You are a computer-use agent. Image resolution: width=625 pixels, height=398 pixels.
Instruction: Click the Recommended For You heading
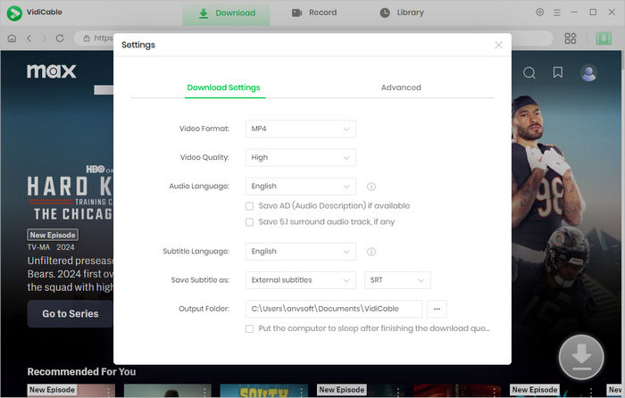81,372
